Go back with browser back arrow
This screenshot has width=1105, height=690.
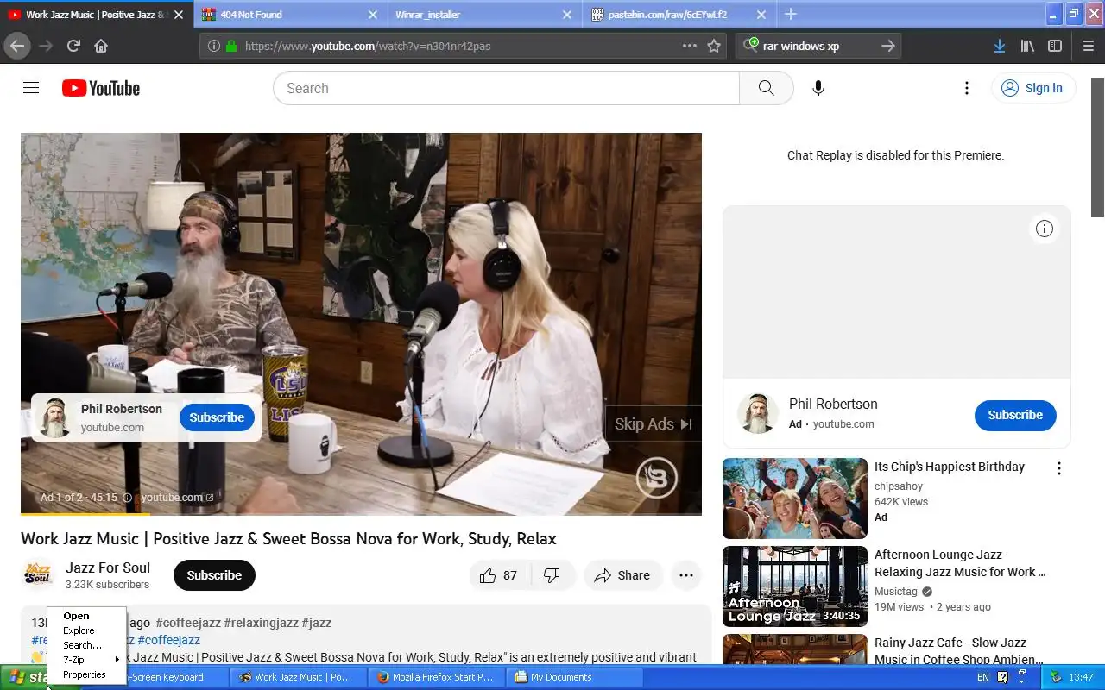(17, 46)
